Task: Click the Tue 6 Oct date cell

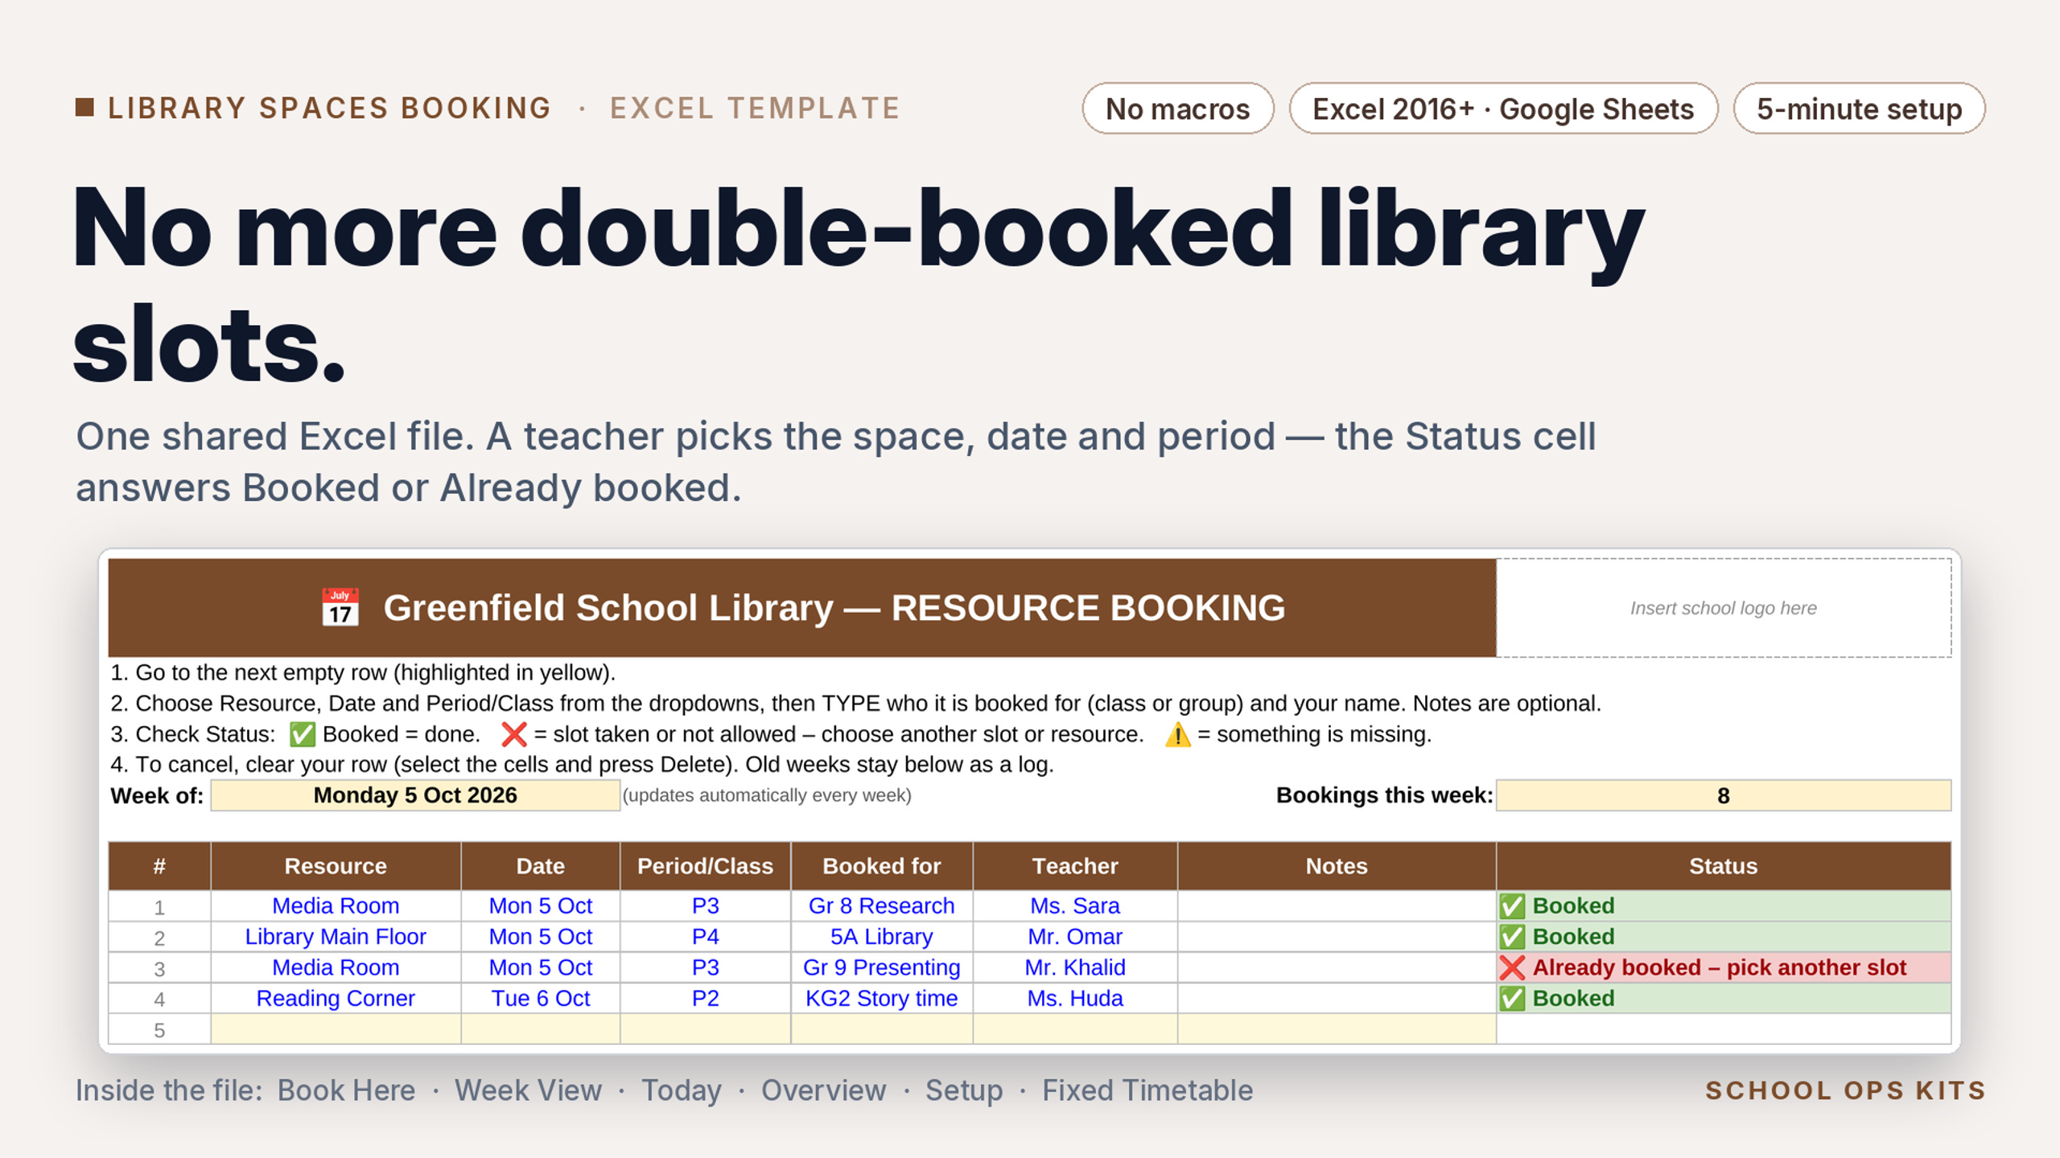Action: [541, 999]
